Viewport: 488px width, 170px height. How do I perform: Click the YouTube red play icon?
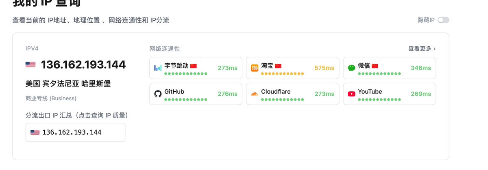tap(351, 94)
